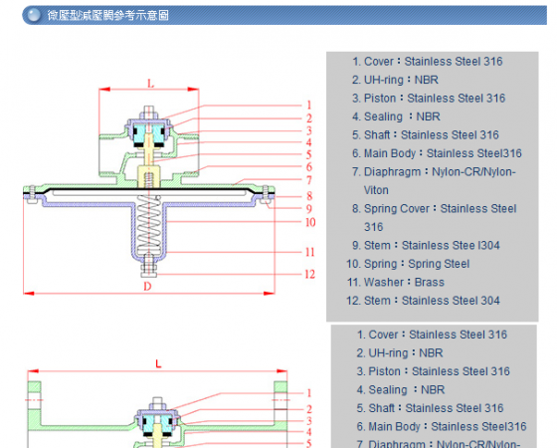The image size is (557, 448).
Task: Click the header title 微壓型減壓閥參考示意圖
Action: [x=108, y=15]
